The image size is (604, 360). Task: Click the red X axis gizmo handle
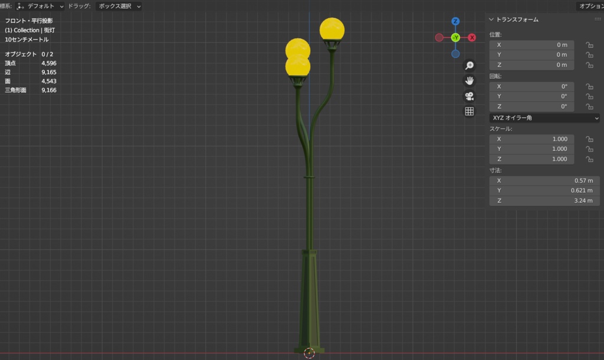[472, 38]
